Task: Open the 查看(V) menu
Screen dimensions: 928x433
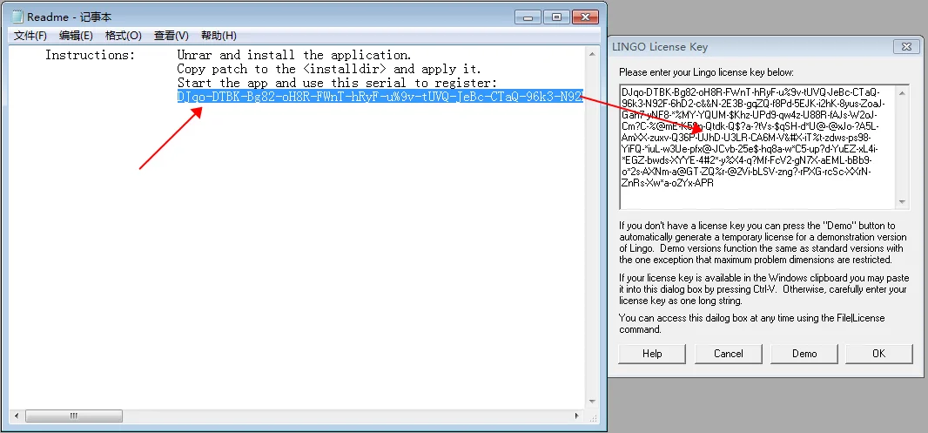Action: [171, 36]
